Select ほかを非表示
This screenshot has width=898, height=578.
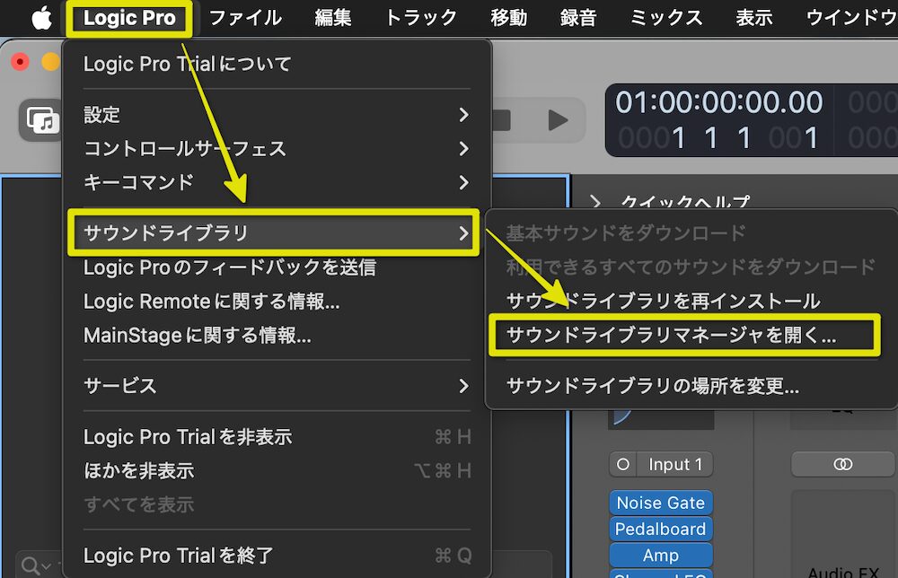277,470
